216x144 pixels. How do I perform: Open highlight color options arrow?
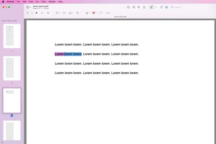point(156,7)
